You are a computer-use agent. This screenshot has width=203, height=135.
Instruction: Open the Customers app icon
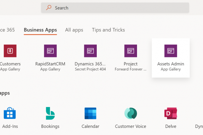click(x=10, y=51)
